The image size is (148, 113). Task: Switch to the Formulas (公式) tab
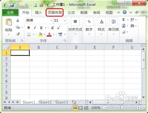71,12
